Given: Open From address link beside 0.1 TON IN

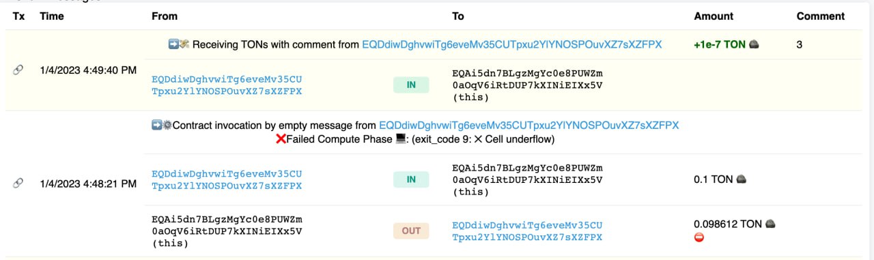Looking at the screenshot, I should pos(227,179).
